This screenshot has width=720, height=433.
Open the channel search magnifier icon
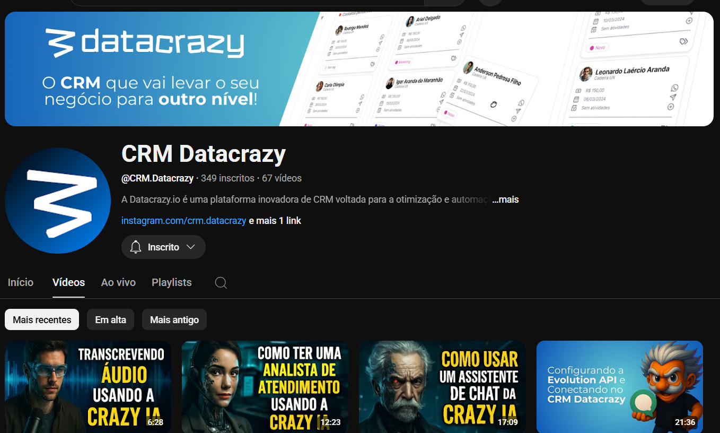tap(221, 283)
